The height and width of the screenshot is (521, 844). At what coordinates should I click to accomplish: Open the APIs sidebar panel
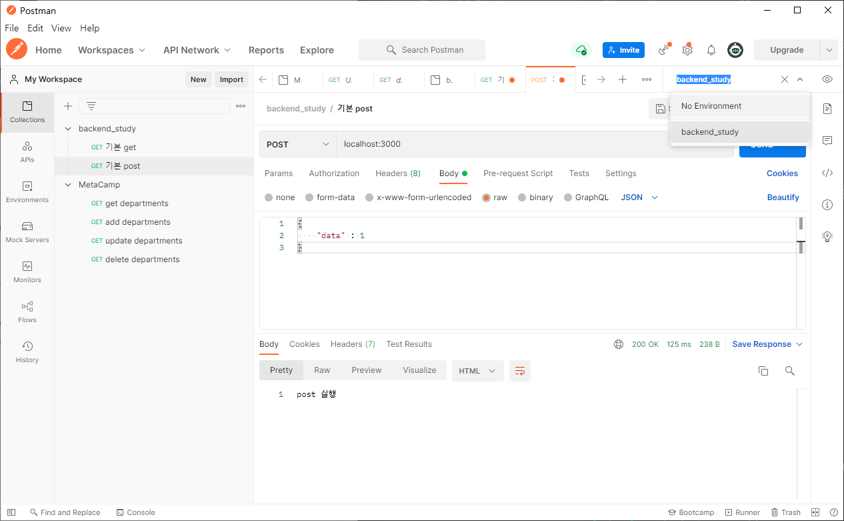pyautogui.click(x=27, y=152)
